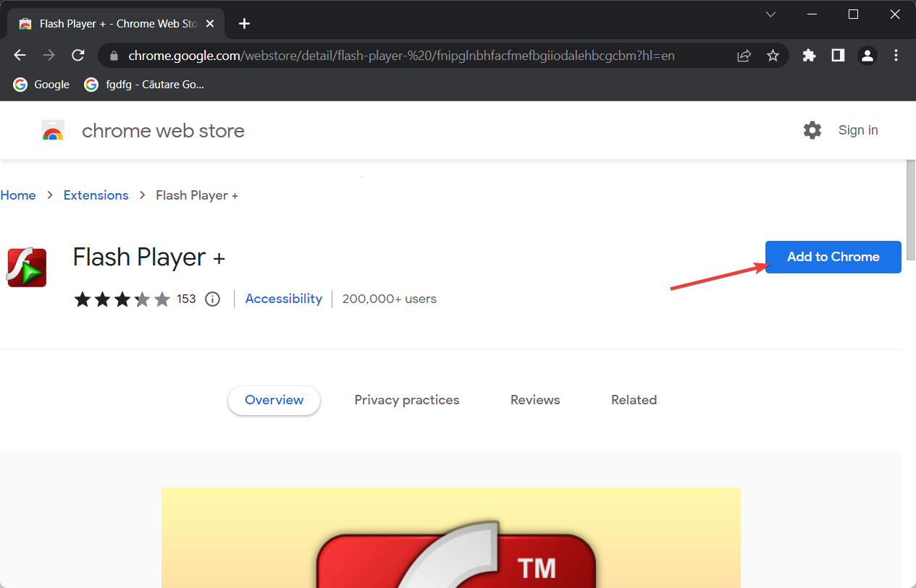Viewport: 916px width, 588px height.
Task: Click the forward navigation arrow
Action: [49, 56]
